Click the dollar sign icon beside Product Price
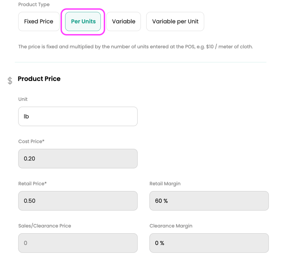This screenshot has height=258, width=281. [x=10, y=80]
